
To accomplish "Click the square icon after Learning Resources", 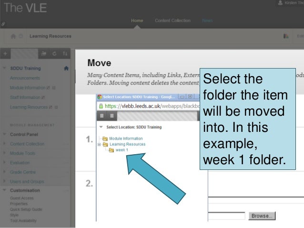I will (x=56, y=107).
